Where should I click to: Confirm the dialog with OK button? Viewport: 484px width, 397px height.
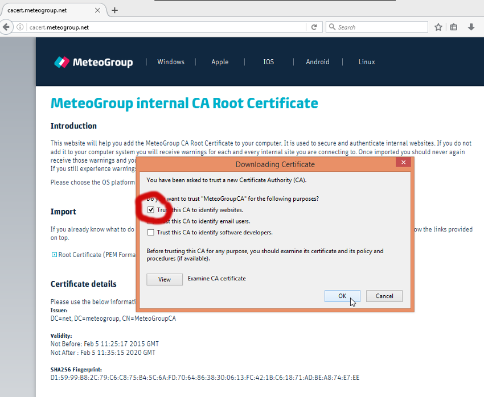342,296
